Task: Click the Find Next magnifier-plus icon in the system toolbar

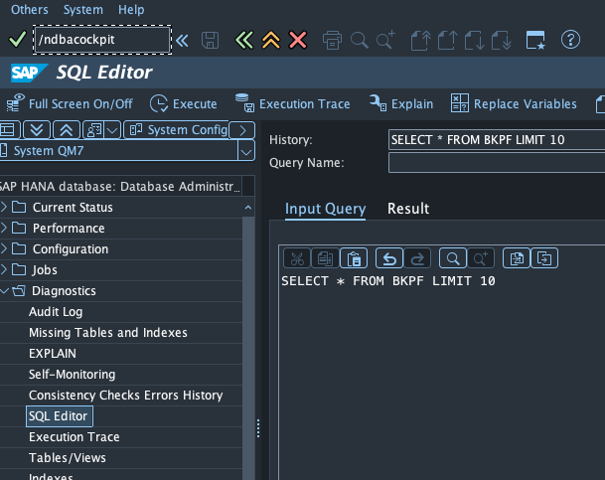Action: click(385, 40)
